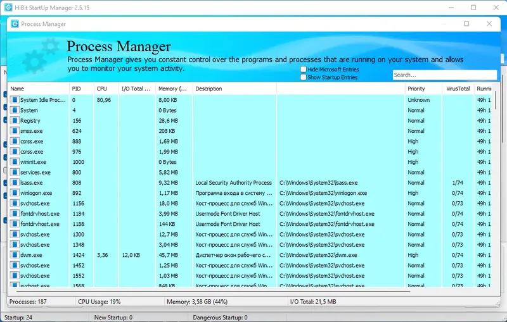Sort by the CPU column header
The image size is (507, 322).
click(x=106, y=89)
